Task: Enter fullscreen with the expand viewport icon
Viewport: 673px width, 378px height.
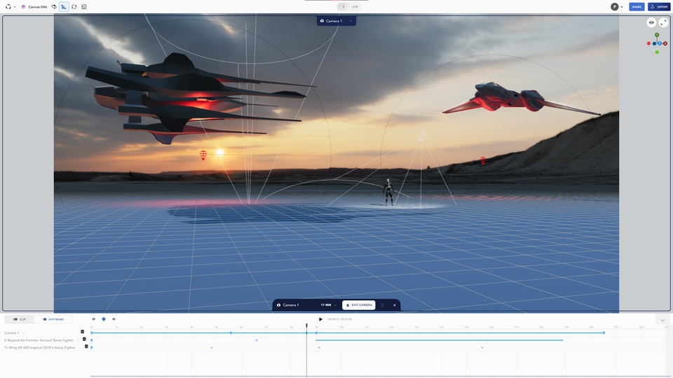Action: point(663,22)
